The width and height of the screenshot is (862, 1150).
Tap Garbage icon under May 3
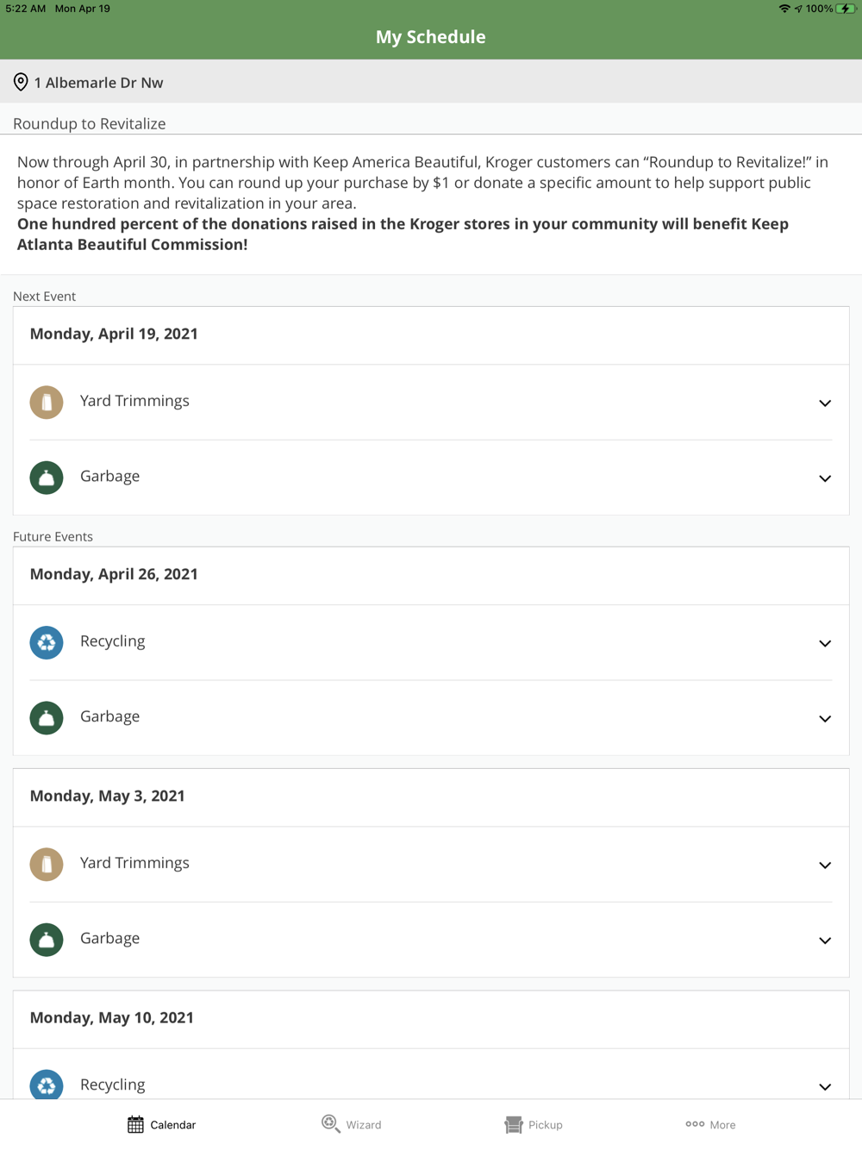tap(47, 939)
